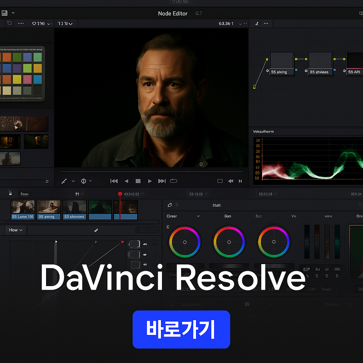Click the 바로가기 button
This screenshot has width=363, height=363.
pos(181,329)
